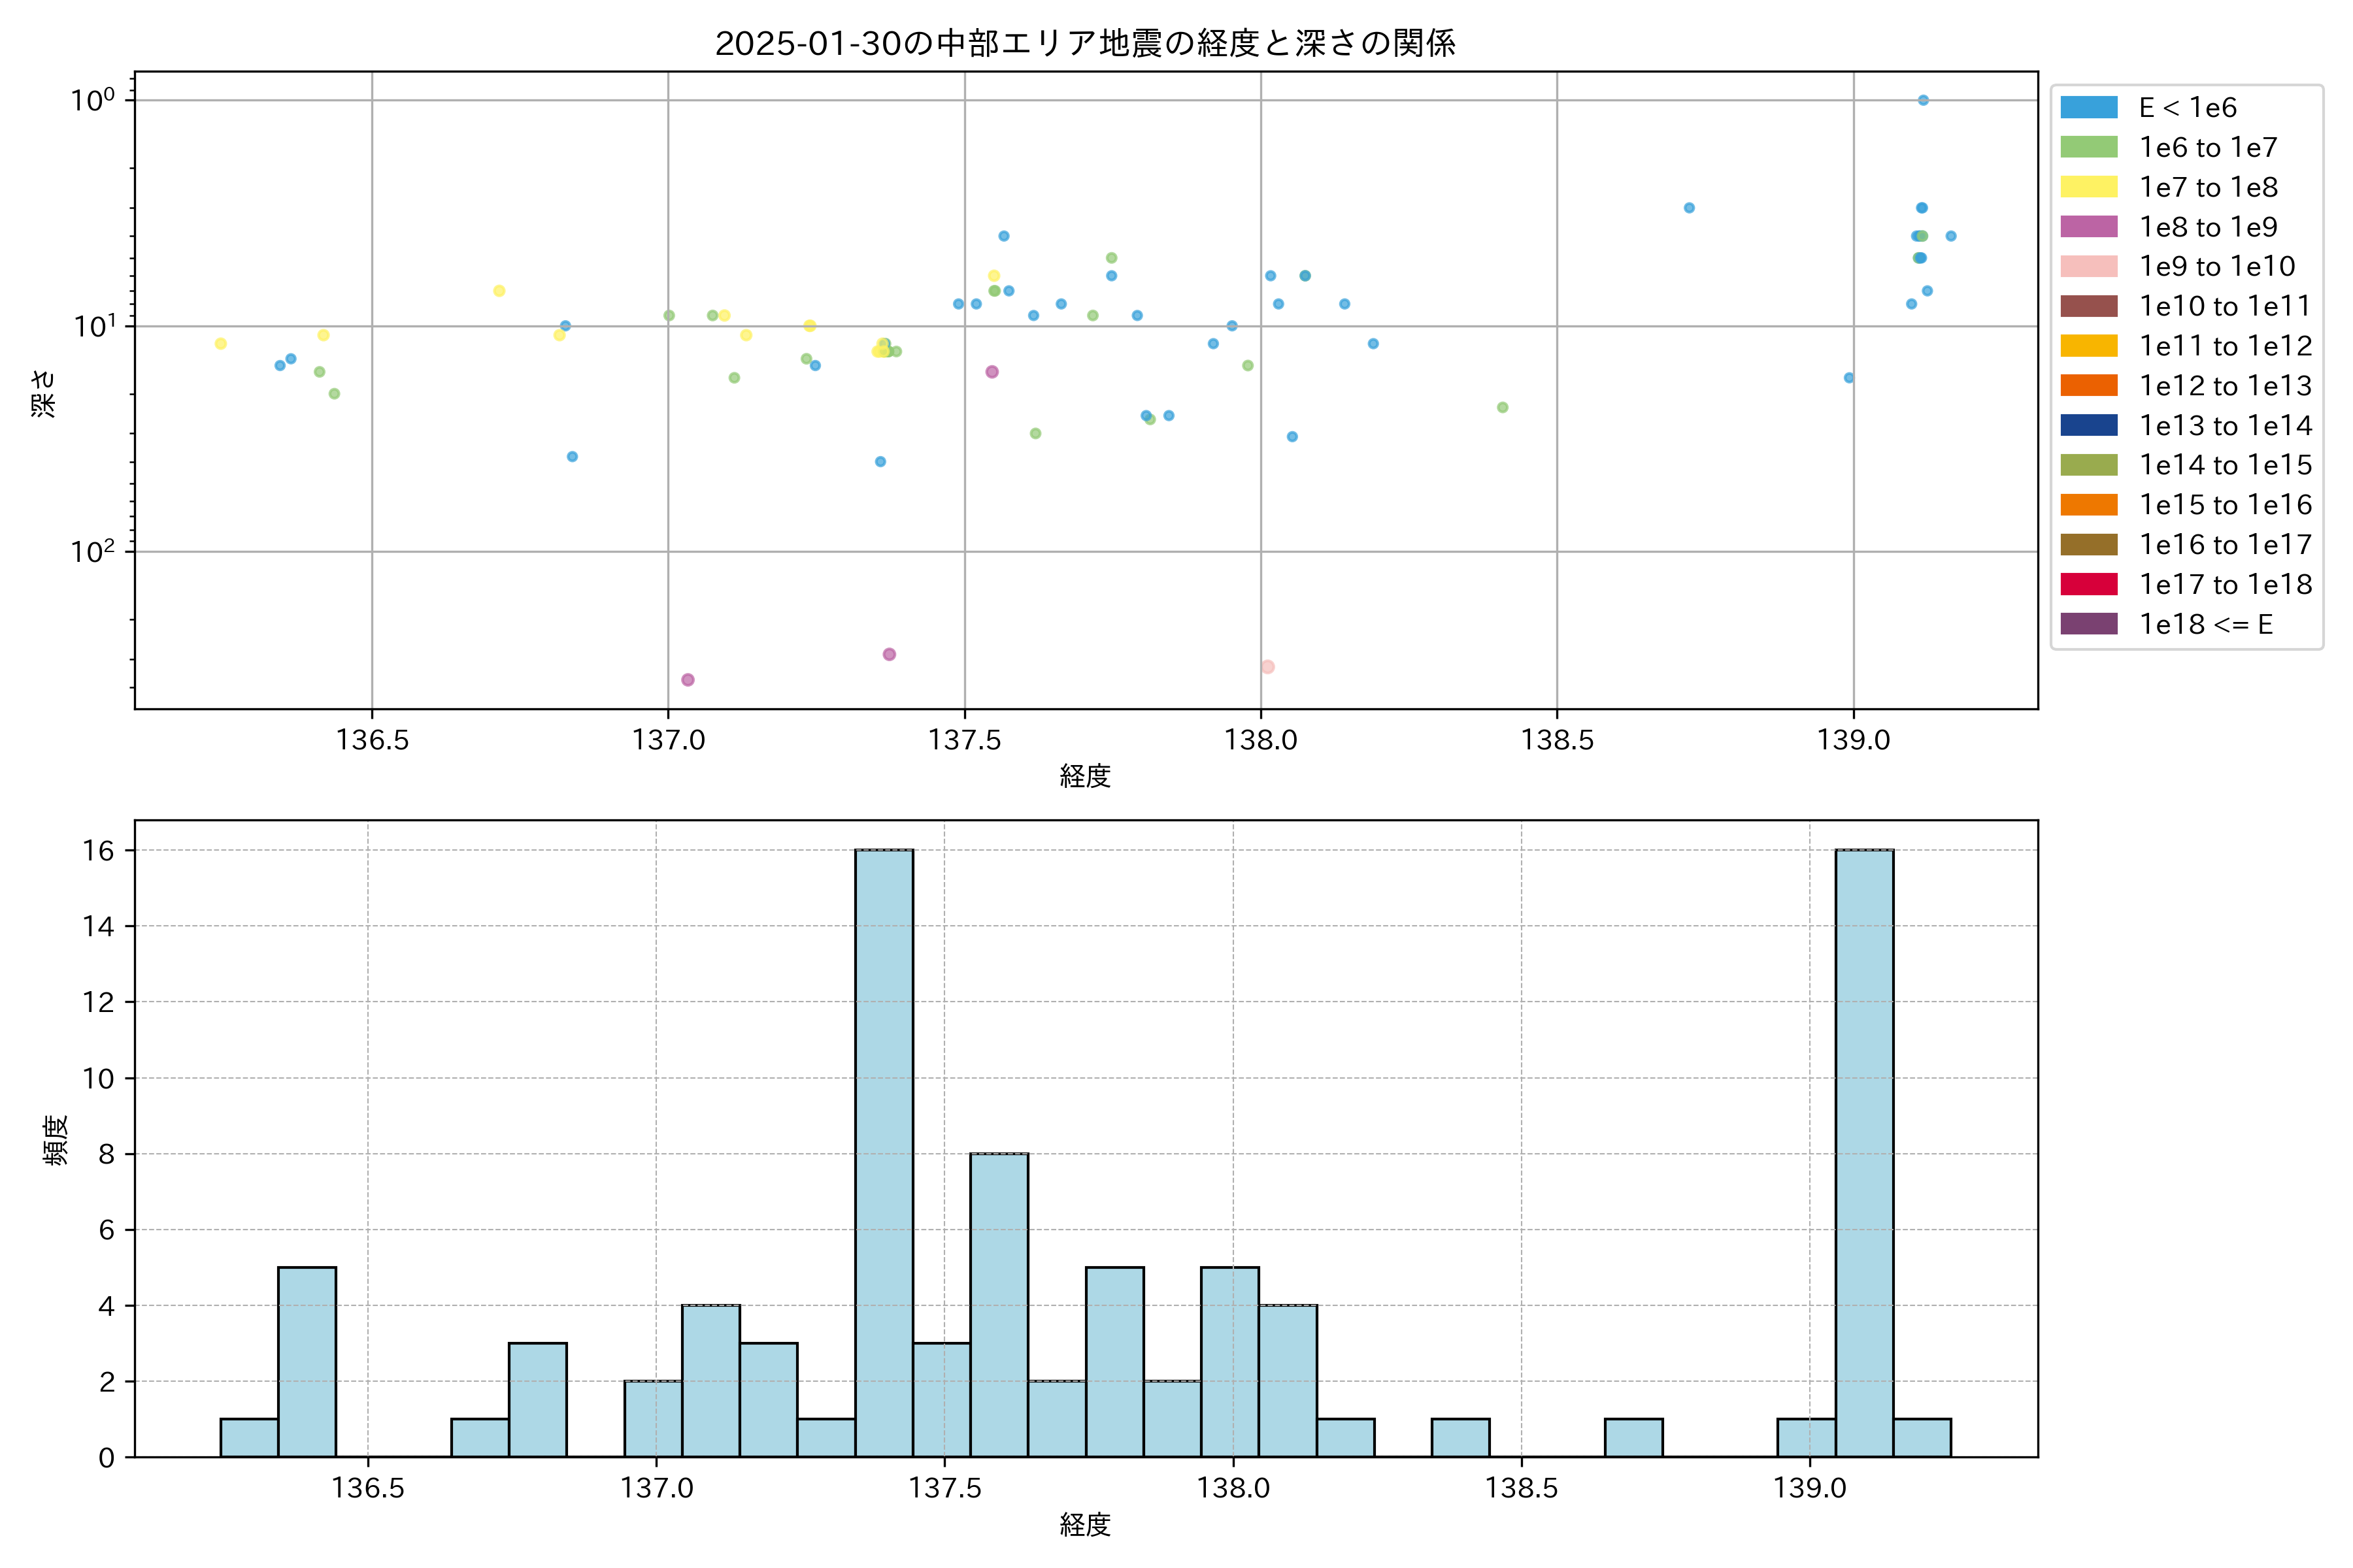Click the 経度 x-axis label under scatter plot
The width and height of the screenshot is (2353, 1568).
1084,776
